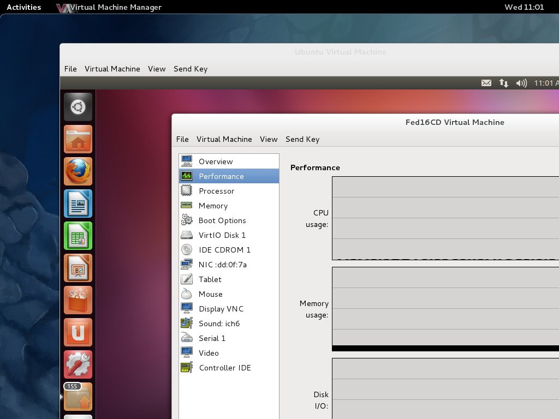559x419 pixels.
Task: Open File menu in Ubuntu Virtual Machine window
Action: coord(70,69)
